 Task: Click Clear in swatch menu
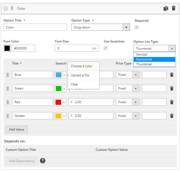84,84
